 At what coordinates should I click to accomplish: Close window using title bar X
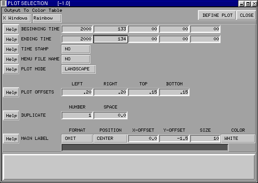click(x=254, y=4)
